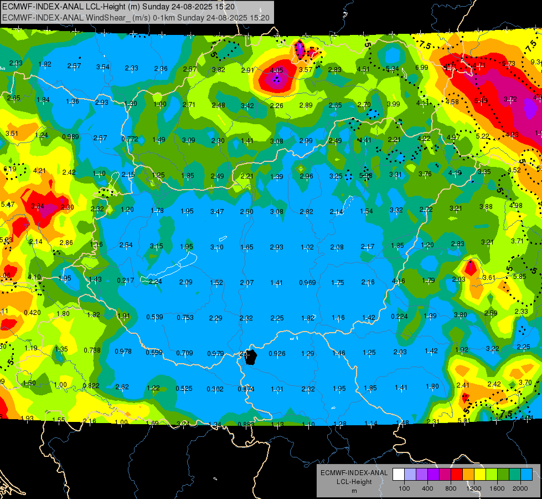Click the wind shear value 3.84
The width and height of the screenshot is (542, 499).
[x=37, y=206]
